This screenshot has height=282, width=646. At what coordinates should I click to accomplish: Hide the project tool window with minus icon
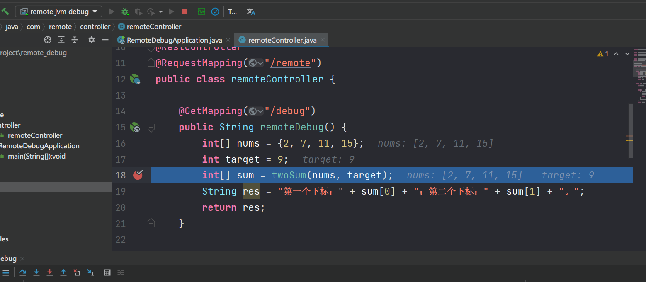pos(105,40)
